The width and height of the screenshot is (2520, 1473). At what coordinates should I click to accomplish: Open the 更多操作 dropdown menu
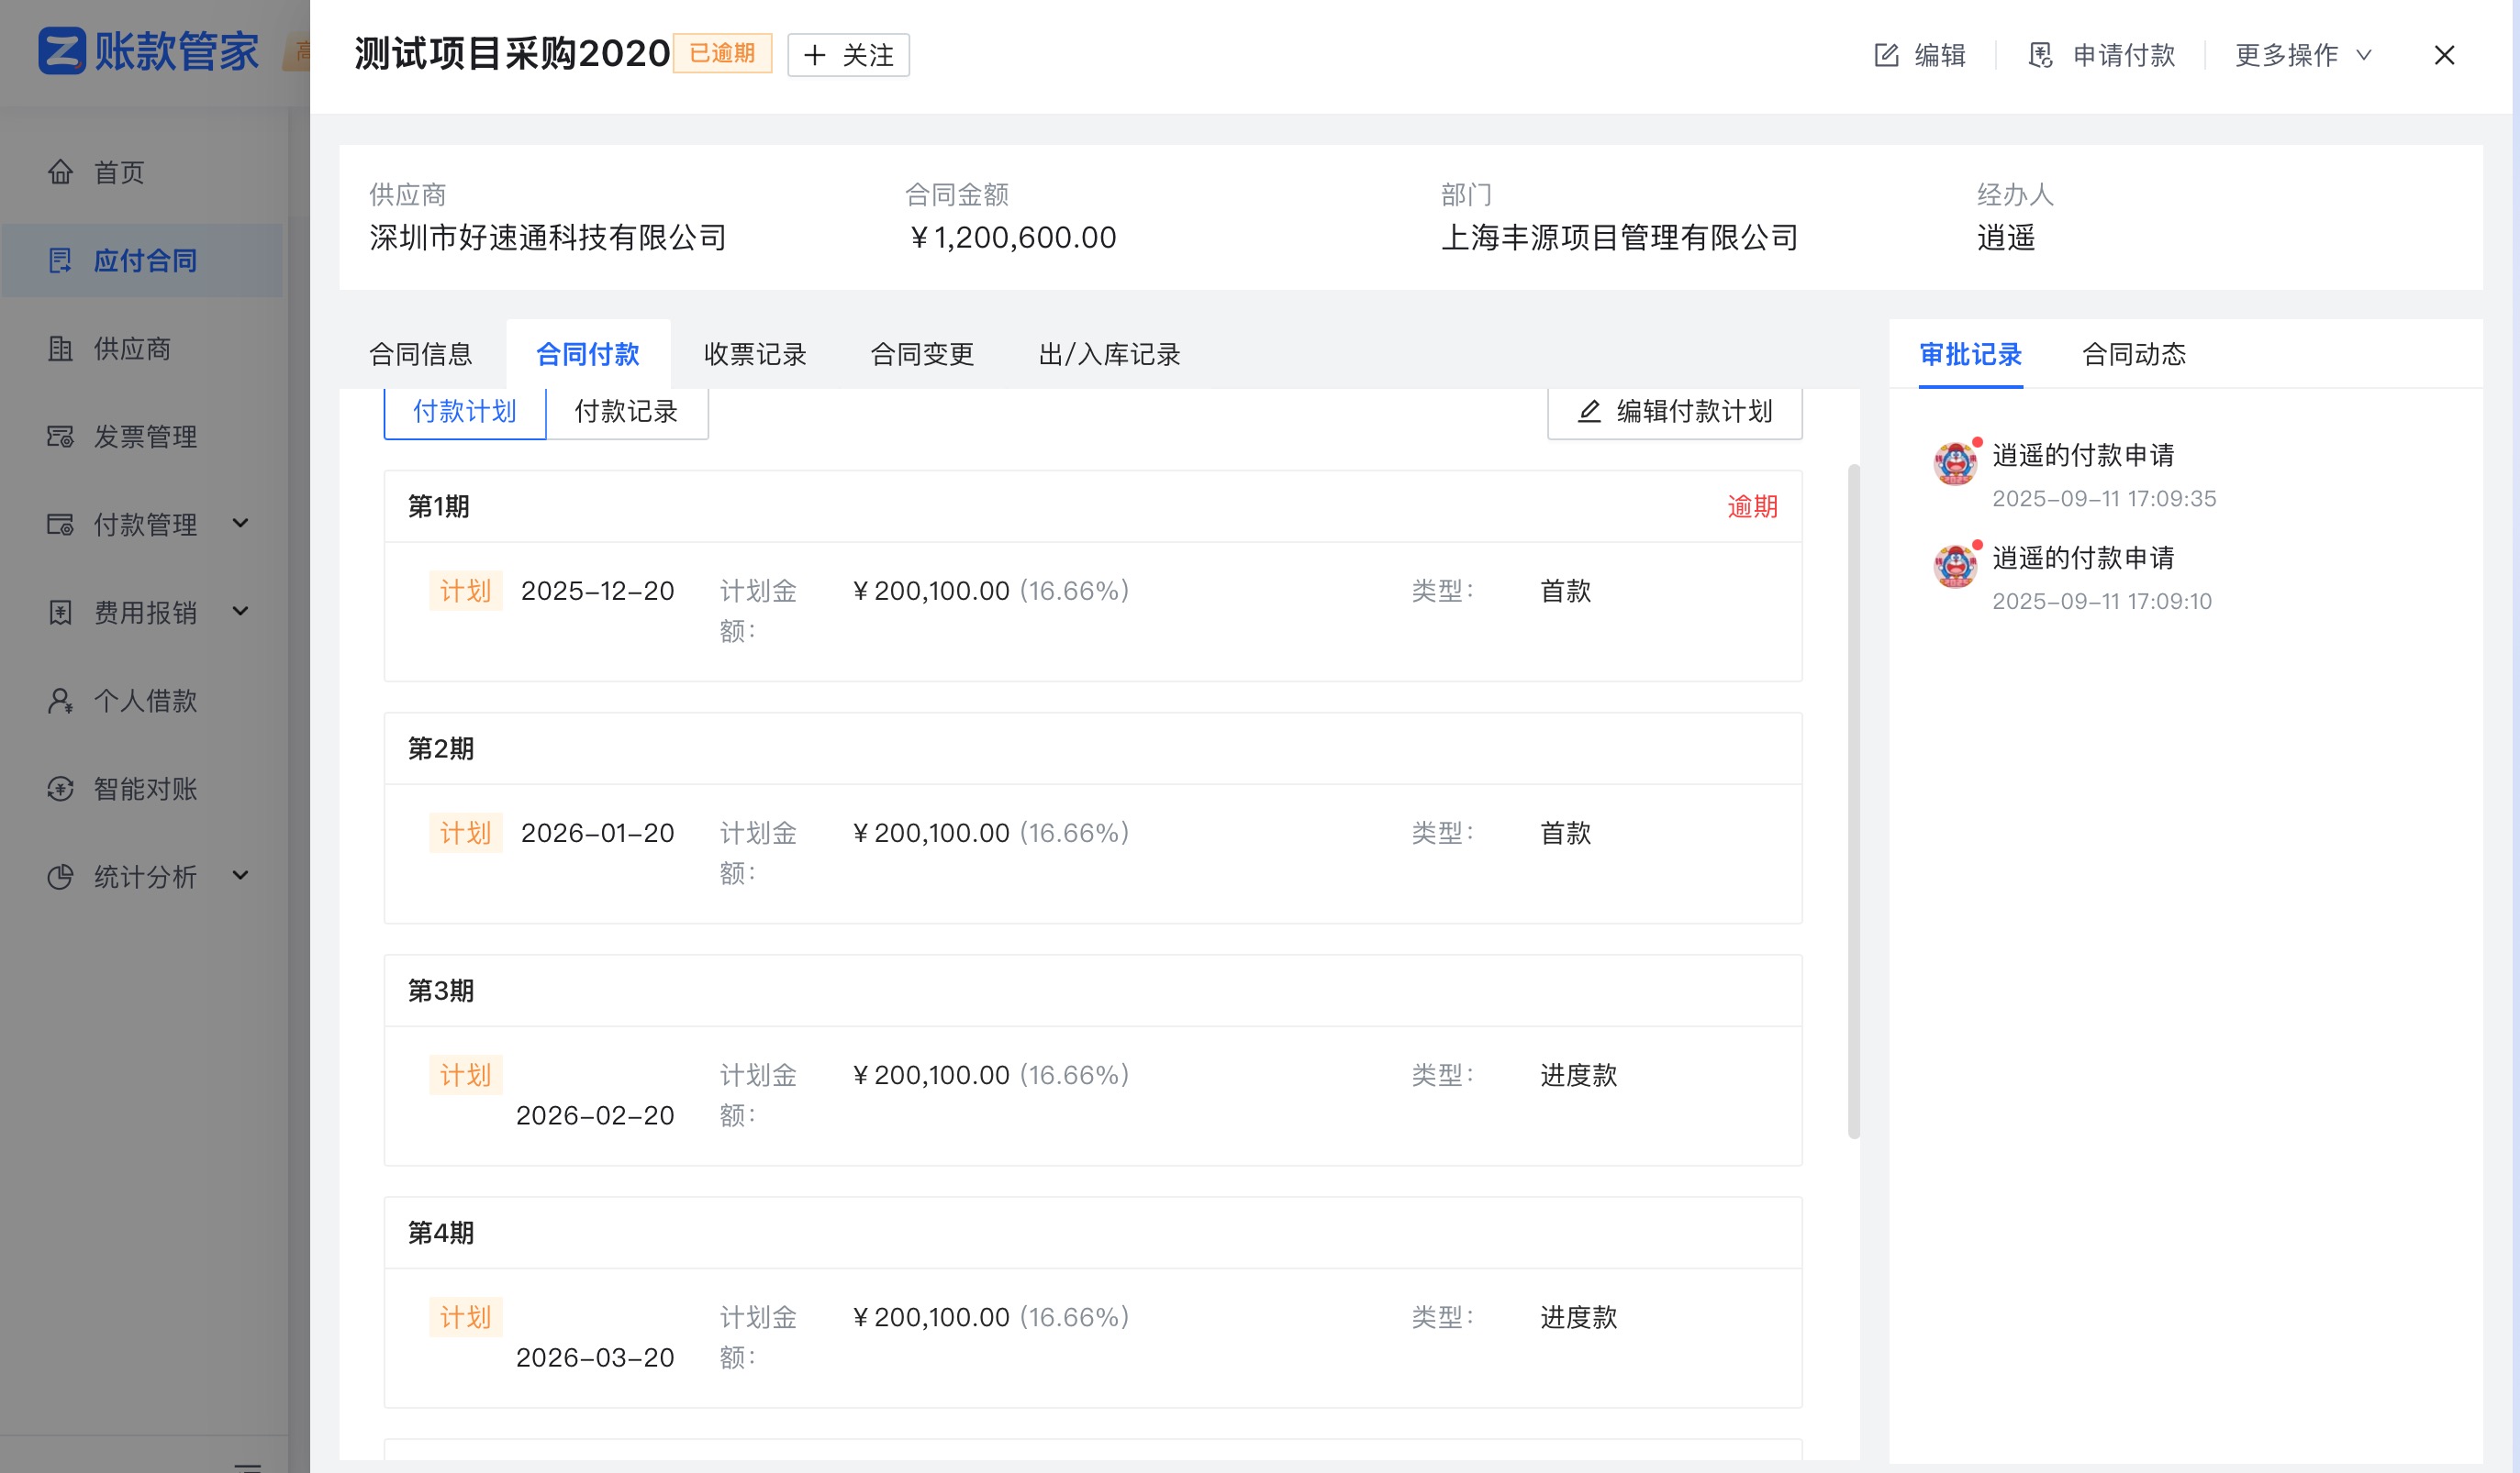click(2299, 55)
